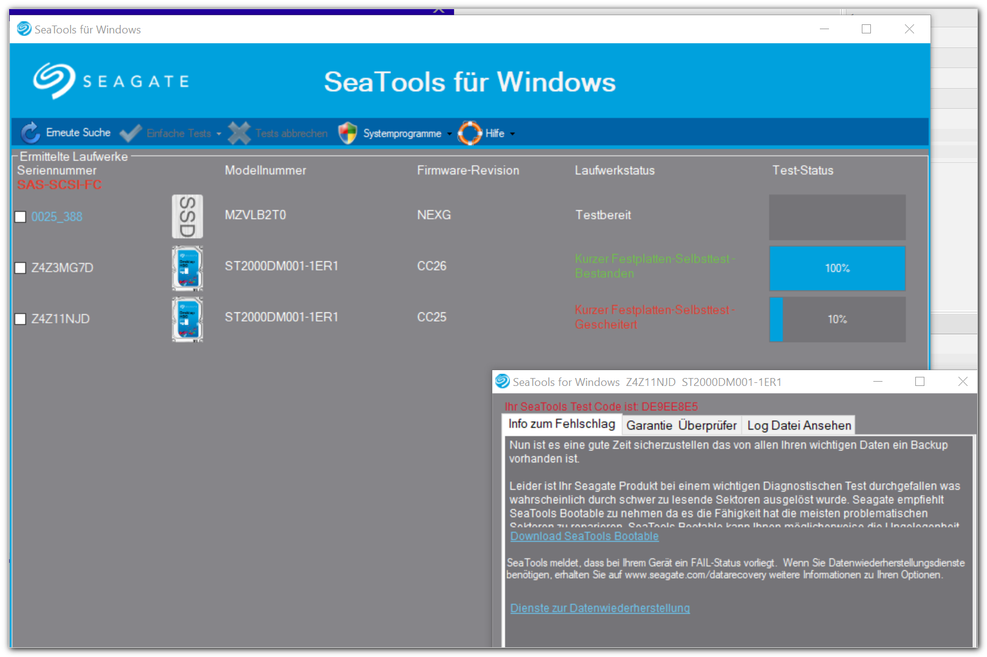The width and height of the screenshot is (987, 657).
Task: Click the Seriennummer column header
Action: (57, 171)
